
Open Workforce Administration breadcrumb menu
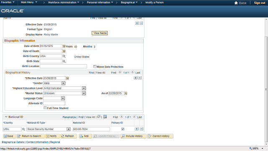click(63, 3)
